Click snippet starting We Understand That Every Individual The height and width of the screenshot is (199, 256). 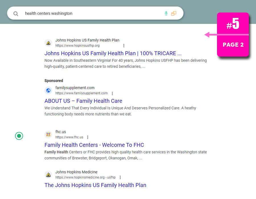pyautogui.click(x=120, y=111)
